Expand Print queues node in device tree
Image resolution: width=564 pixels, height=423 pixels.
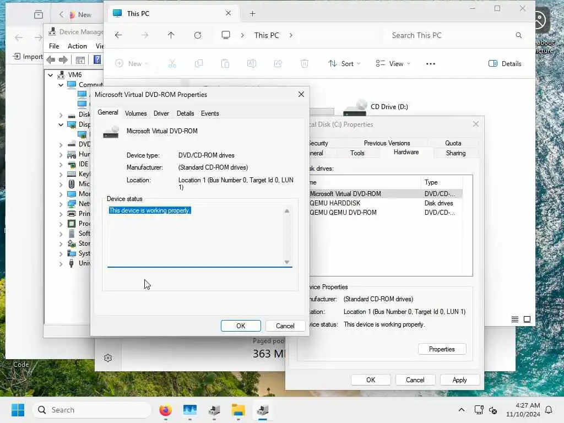pos(61,214)
